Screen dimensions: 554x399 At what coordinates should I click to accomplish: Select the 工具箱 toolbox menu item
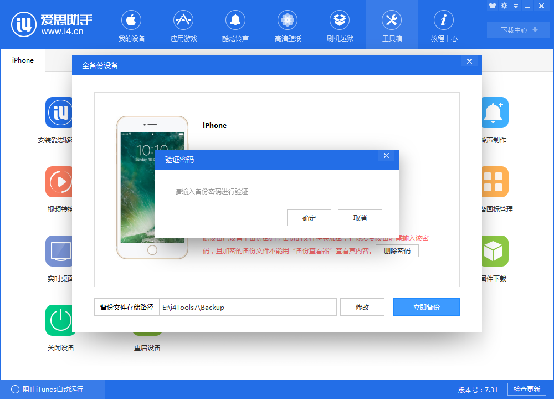tap(392, 25)
